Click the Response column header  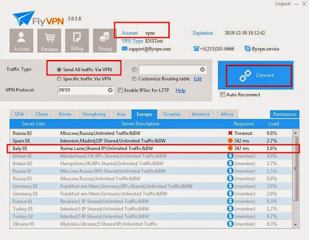coord(244,124)
